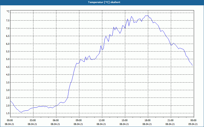Click the "4,5" y-axis tick label
Screen dimensions: 204x127
click(x=8, y=67)
